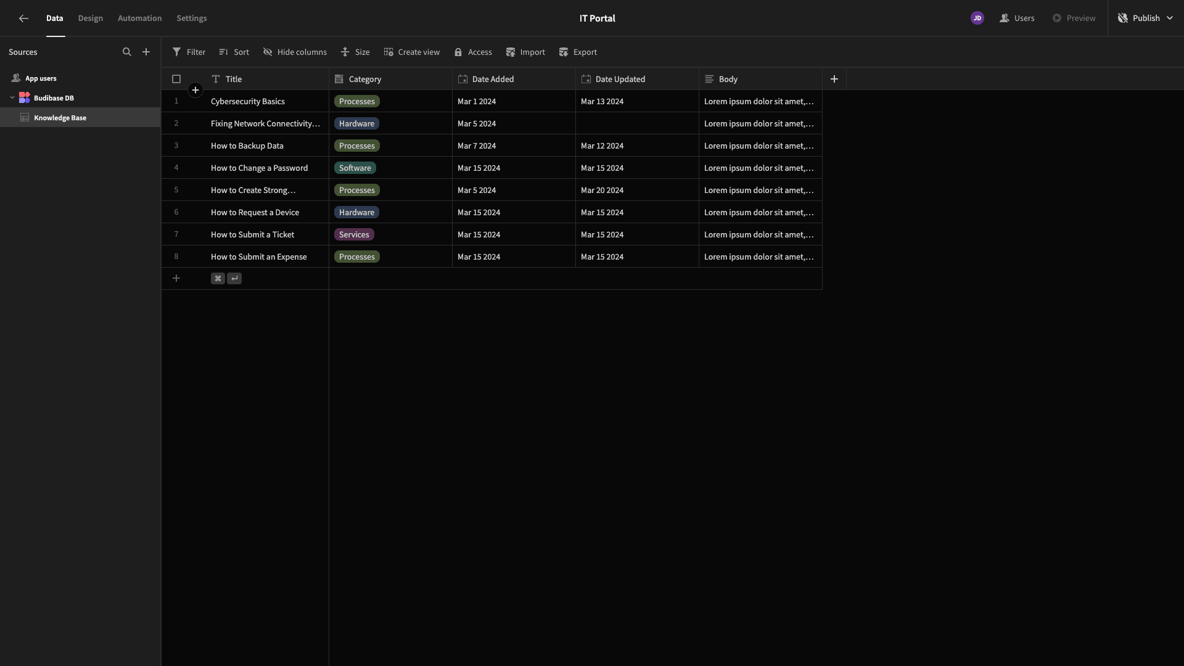Image resolution: width=1184 pixels, height=666 pixels.
Task: Switch to the Design tab
Action: point(91,18)
